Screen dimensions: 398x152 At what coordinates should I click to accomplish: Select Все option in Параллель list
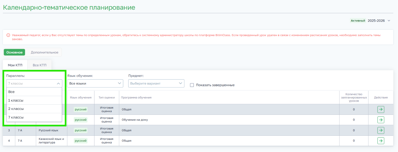pyautogui.click(x=34, y=92)
